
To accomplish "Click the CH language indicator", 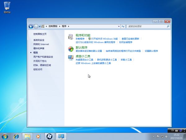I will point(172,130).
